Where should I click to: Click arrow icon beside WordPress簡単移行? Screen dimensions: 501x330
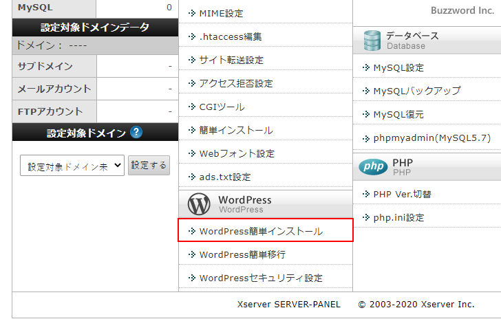pyautogui.click(x=192, y=254)
